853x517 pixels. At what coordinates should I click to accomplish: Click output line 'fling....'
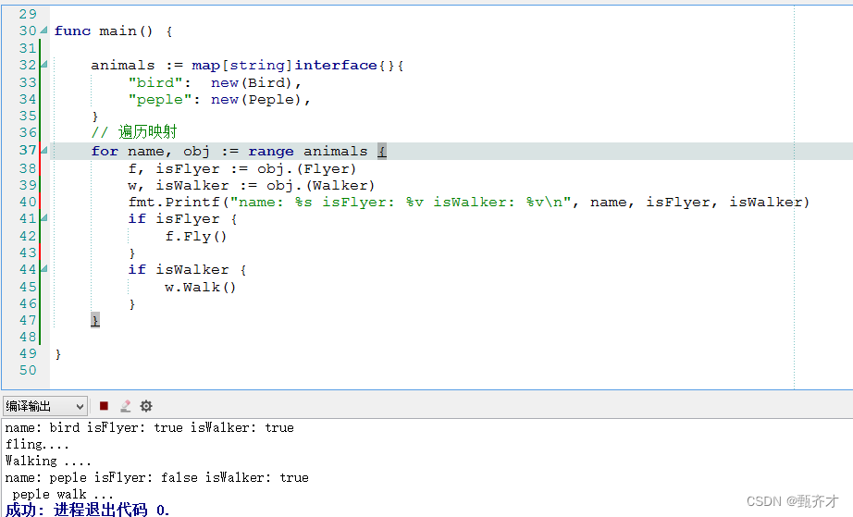tap(37, 445)
